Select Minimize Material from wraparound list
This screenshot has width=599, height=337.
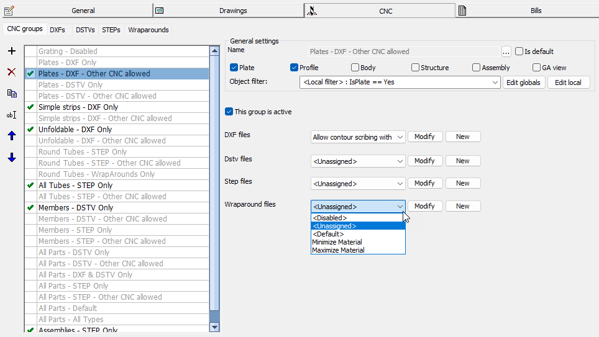coord(337,242)
